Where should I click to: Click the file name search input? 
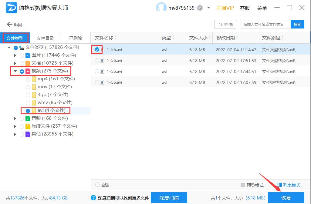[x=265, y=25]
